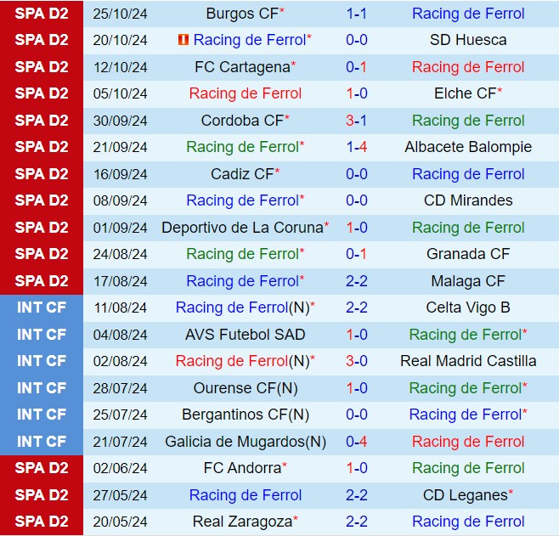
Task: Click the Cadiz CF team name
Action: (242, 174)
